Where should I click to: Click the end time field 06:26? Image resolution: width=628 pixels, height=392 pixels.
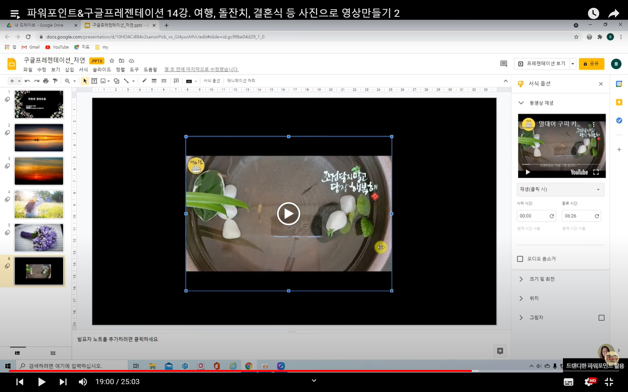[578, 216]
